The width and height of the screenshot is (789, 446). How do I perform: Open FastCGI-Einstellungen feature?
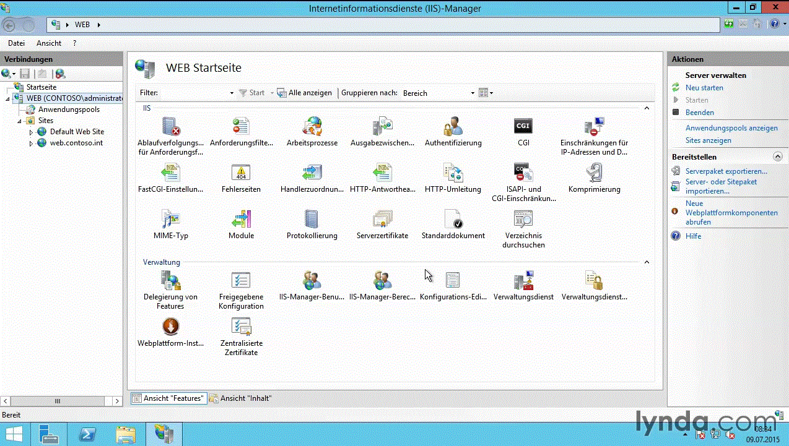170,173
